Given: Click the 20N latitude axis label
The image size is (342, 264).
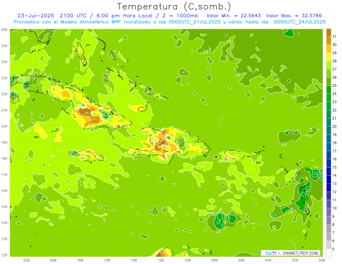Looking at the screenshot, I should [4, 126].
